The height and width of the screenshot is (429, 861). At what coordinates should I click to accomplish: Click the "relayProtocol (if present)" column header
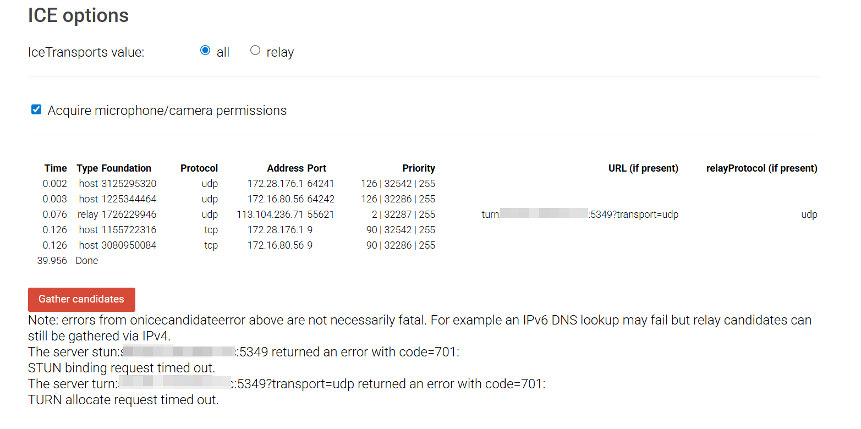[761, 168]
